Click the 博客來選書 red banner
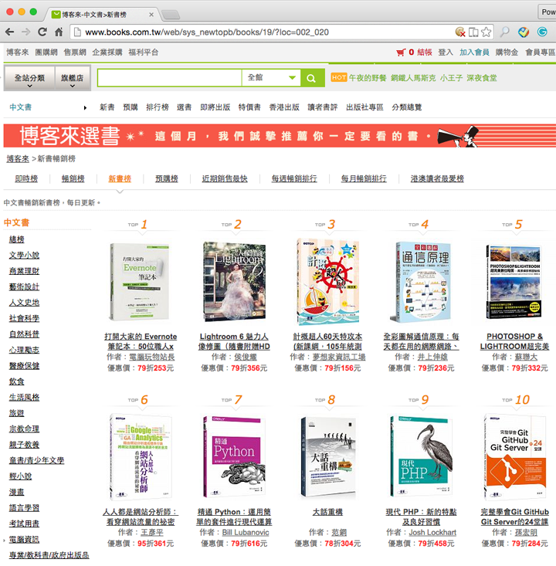 tap(280, 136)
